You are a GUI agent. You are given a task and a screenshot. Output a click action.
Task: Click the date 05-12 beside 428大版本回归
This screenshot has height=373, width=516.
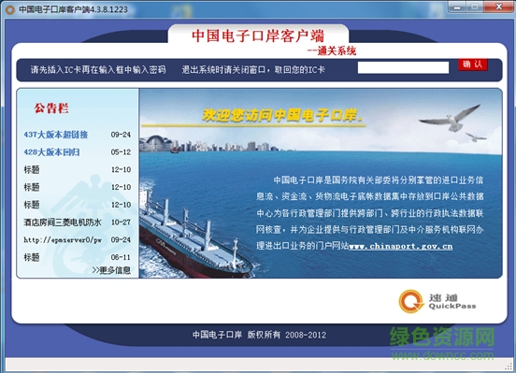(121, 152)
